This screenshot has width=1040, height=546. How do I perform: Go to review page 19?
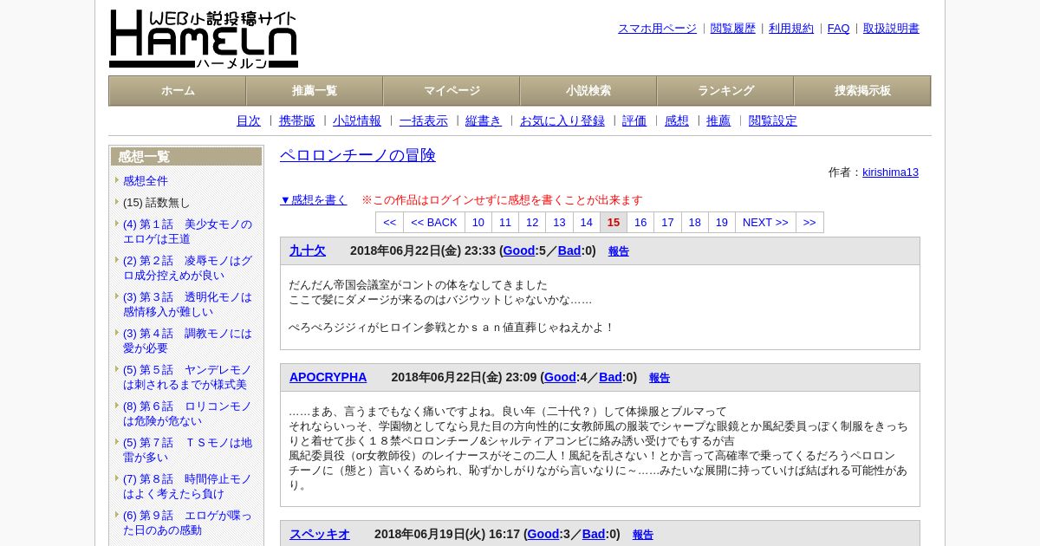(x=722, y=223)
